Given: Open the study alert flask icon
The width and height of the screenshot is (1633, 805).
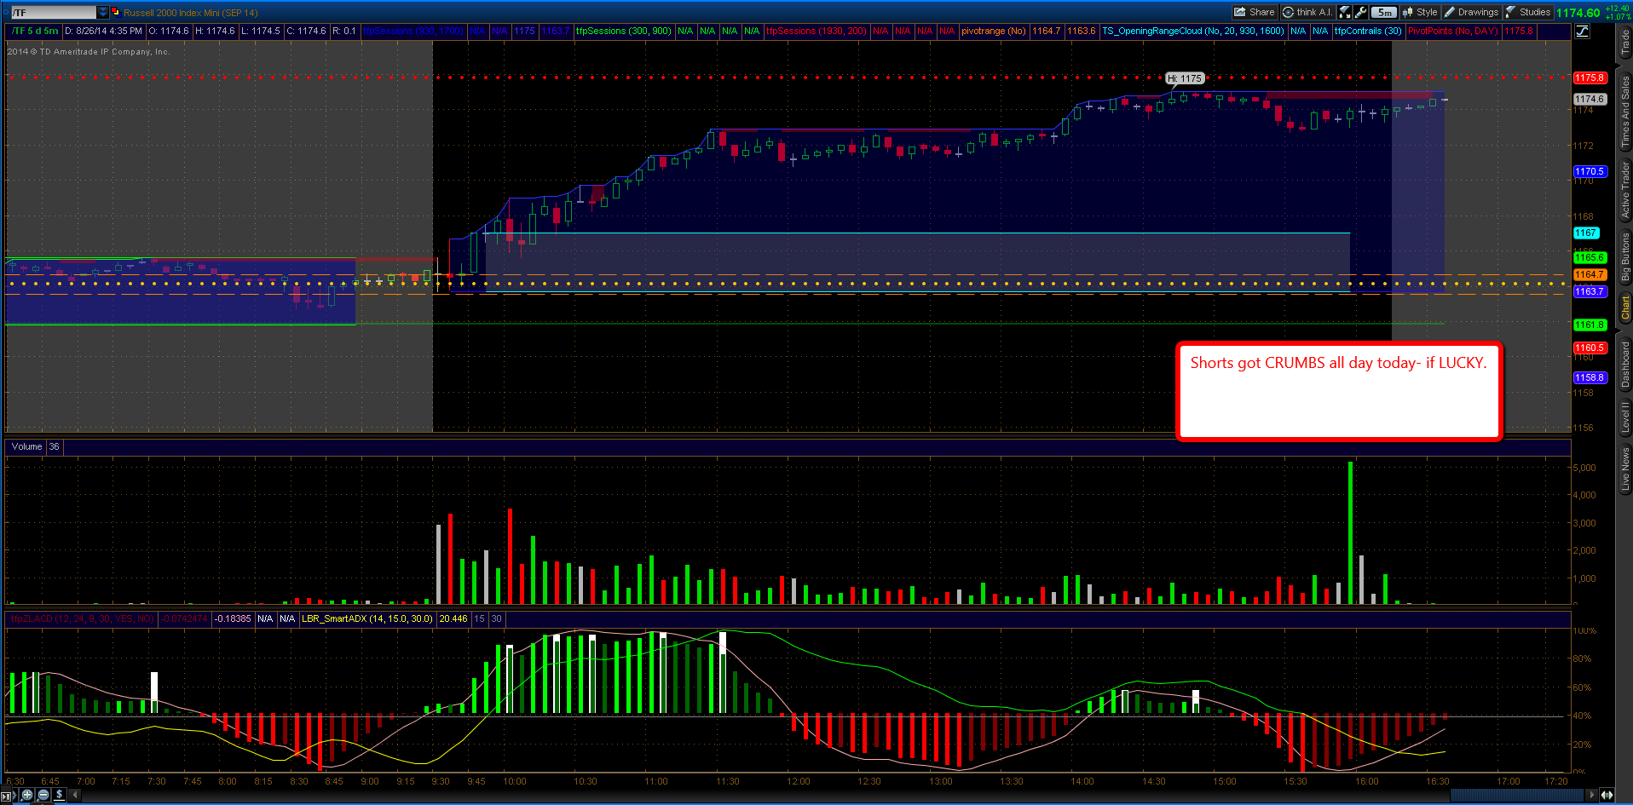Looking at the screenshot, I should pyautogui.click(x=1345, y=12).
